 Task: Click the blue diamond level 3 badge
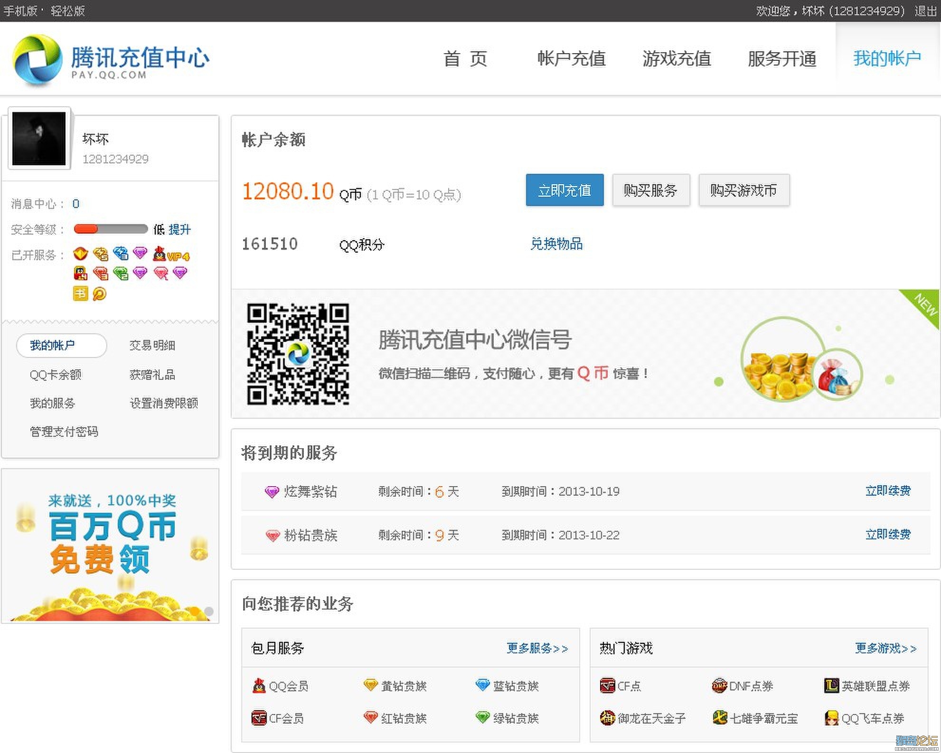coord(121,254)
